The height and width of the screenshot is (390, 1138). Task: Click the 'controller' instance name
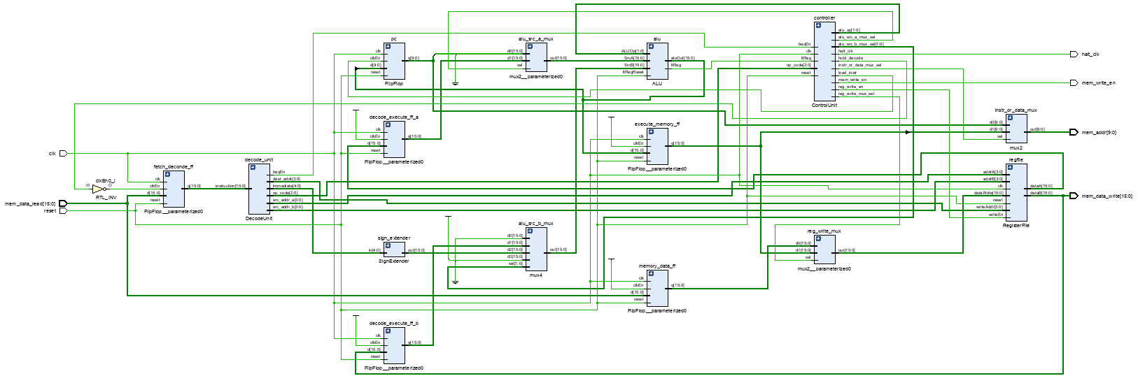click(824, 17)
